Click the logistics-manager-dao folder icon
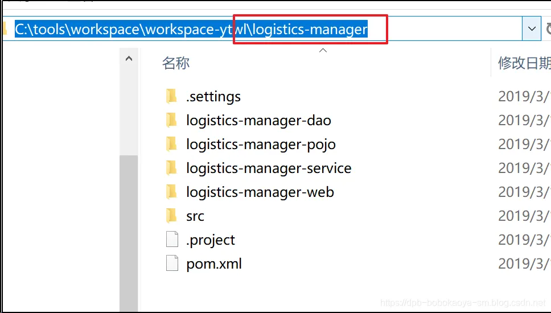Viewport: 551px width, 313px height. [171, 120]
